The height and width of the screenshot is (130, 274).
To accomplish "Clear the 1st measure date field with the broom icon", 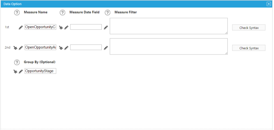I will 61,27.
